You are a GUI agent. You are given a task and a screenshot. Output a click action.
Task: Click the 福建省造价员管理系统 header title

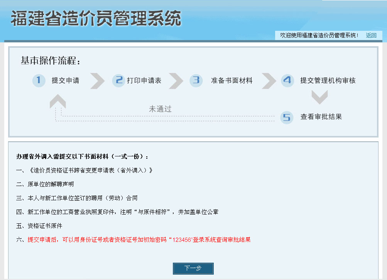tap(96, 18)
